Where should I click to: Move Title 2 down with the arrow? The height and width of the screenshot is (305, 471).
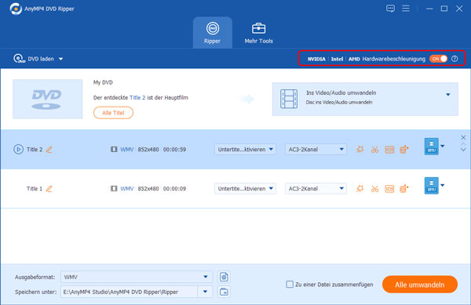click(463, 150)
